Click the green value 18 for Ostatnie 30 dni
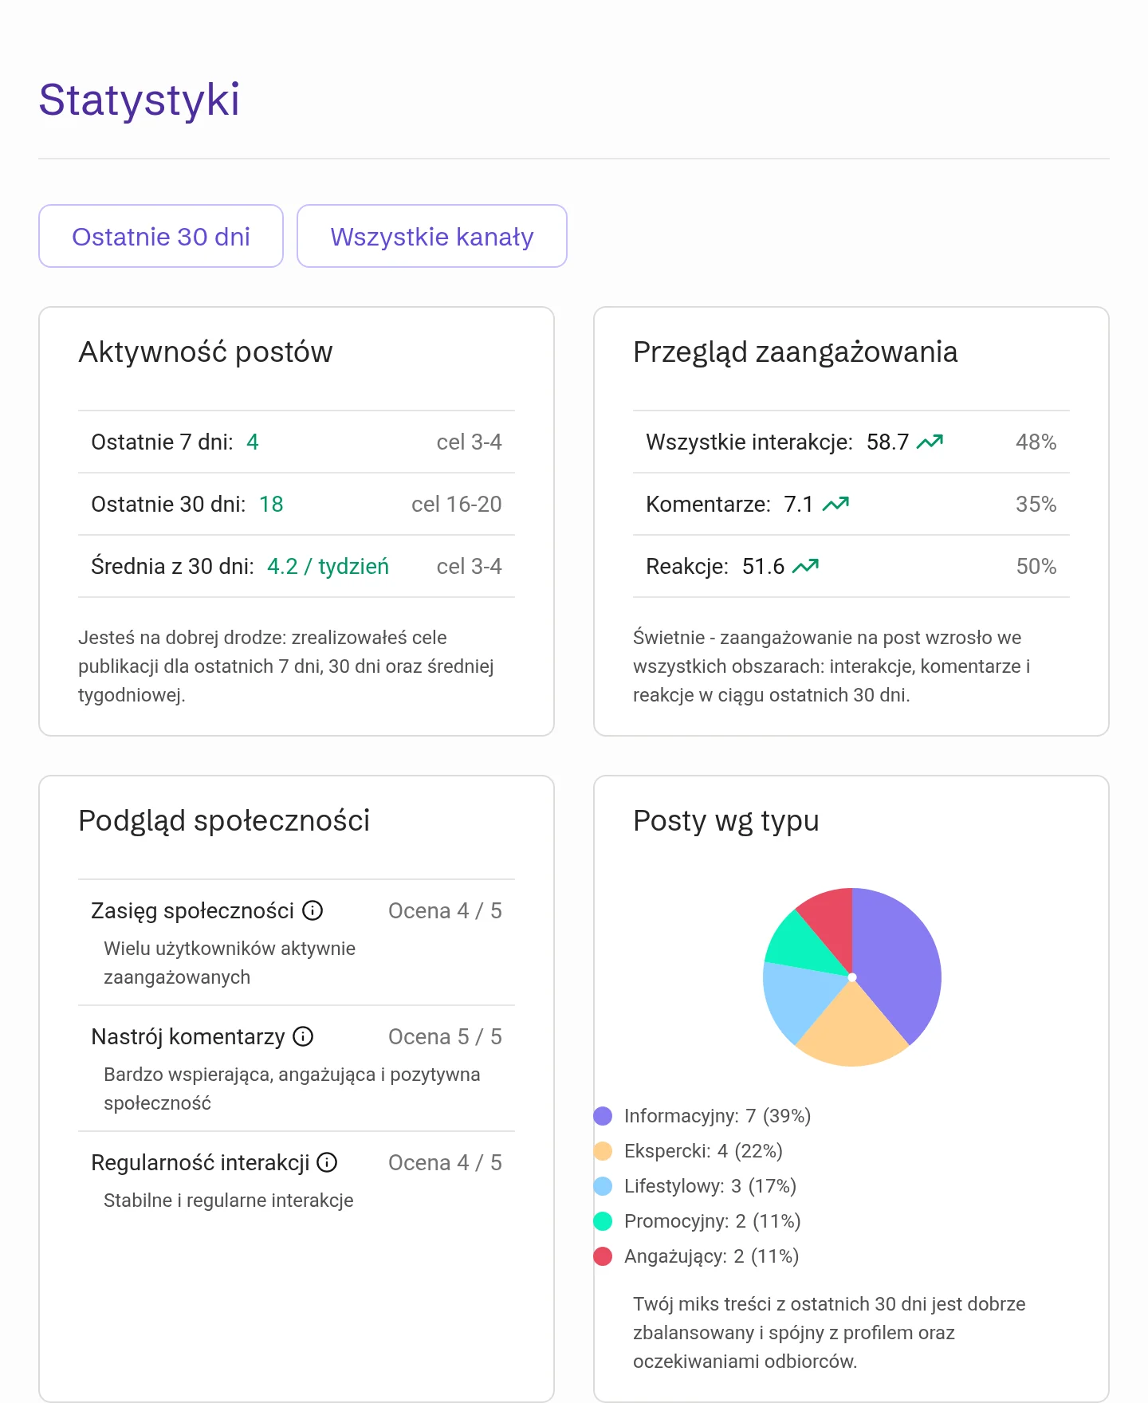1148x1403 pixels. click(271, 504)
